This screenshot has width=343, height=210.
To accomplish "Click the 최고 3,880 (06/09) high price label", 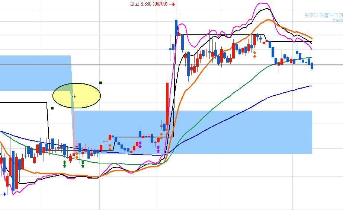I will click(148, 4).
